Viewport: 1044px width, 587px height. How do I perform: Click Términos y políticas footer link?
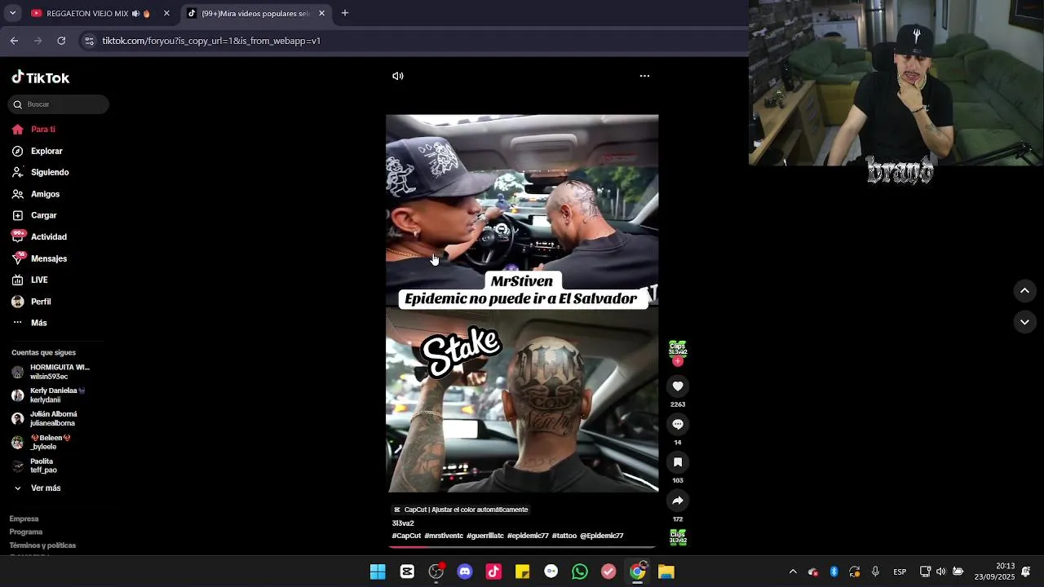42,545
